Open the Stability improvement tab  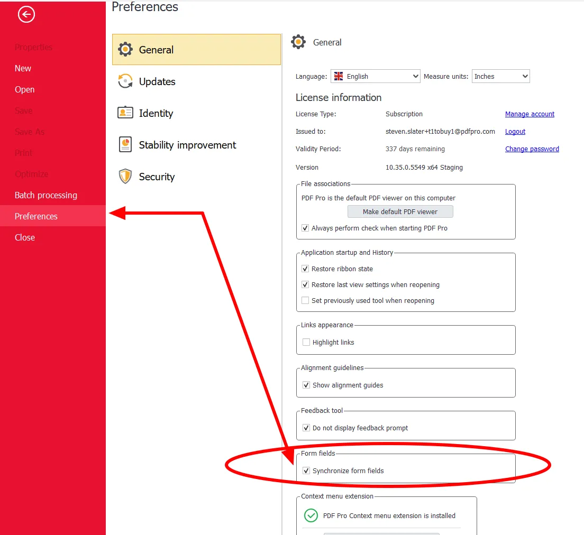pyautogui.click(x=197, y=145)
